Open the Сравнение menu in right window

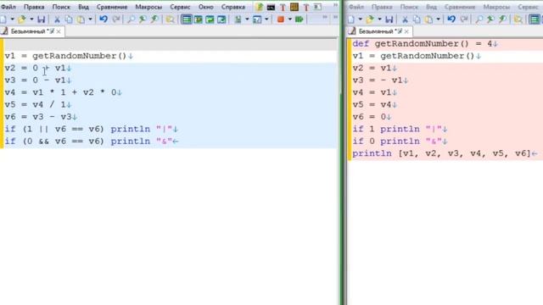click(460, 7)
